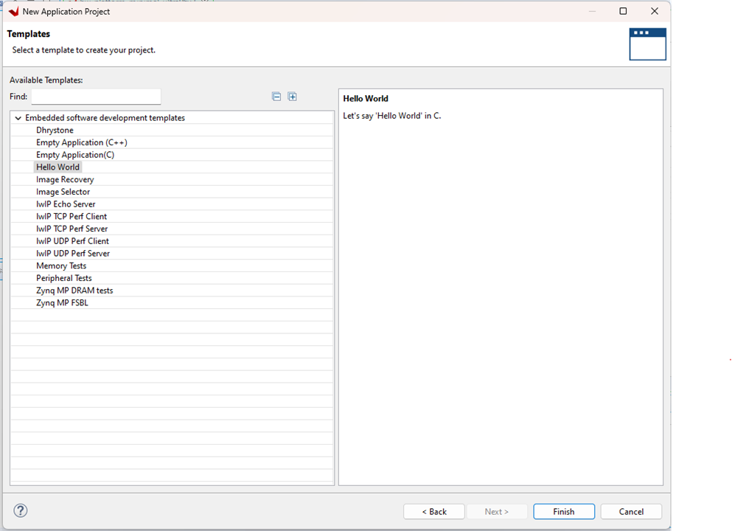
Task: Click the Collapse All icon
Action: point(276,97)
